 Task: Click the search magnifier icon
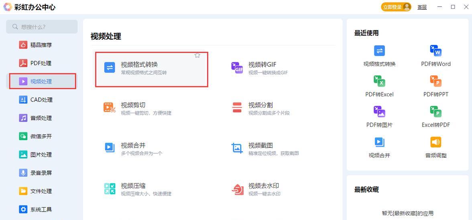point(15,27)
